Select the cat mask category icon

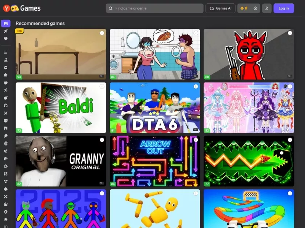(6, 120)
